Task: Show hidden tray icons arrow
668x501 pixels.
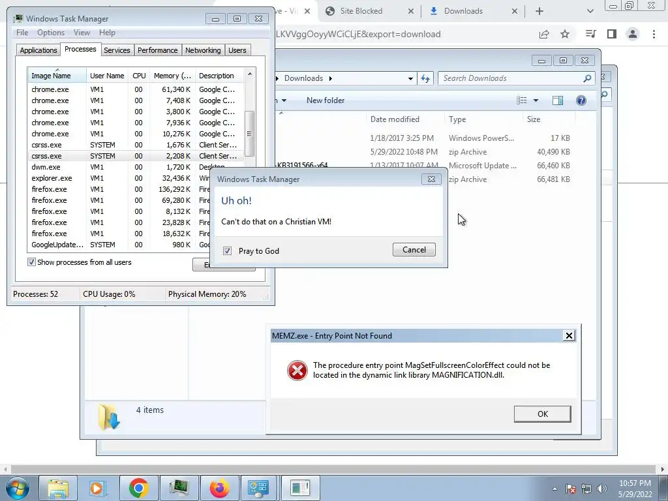Action: pyautogui.click(x=554, y=489)
